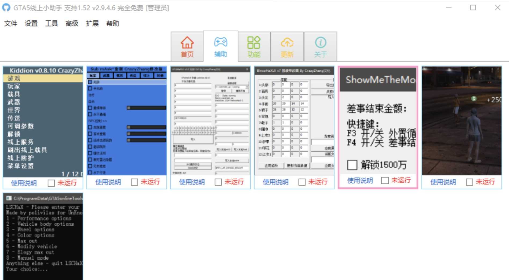Viewport: 509px width, 280px height.
Task: Open 使用说明 under the GTAHaXUI card
Action: tap(192, 182)
